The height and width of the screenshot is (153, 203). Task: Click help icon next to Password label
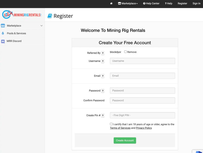[x=103, y=91]
